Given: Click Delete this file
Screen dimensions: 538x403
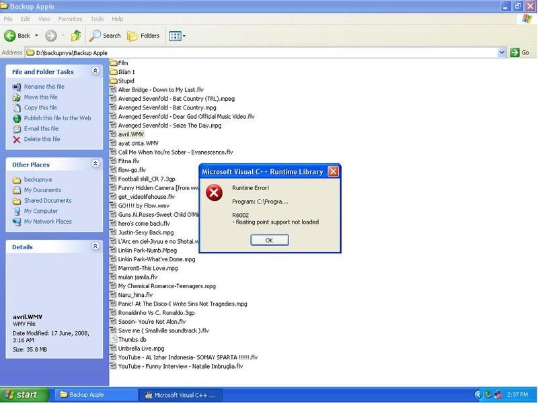Looking at the screenshot, I should pos(42,139).
